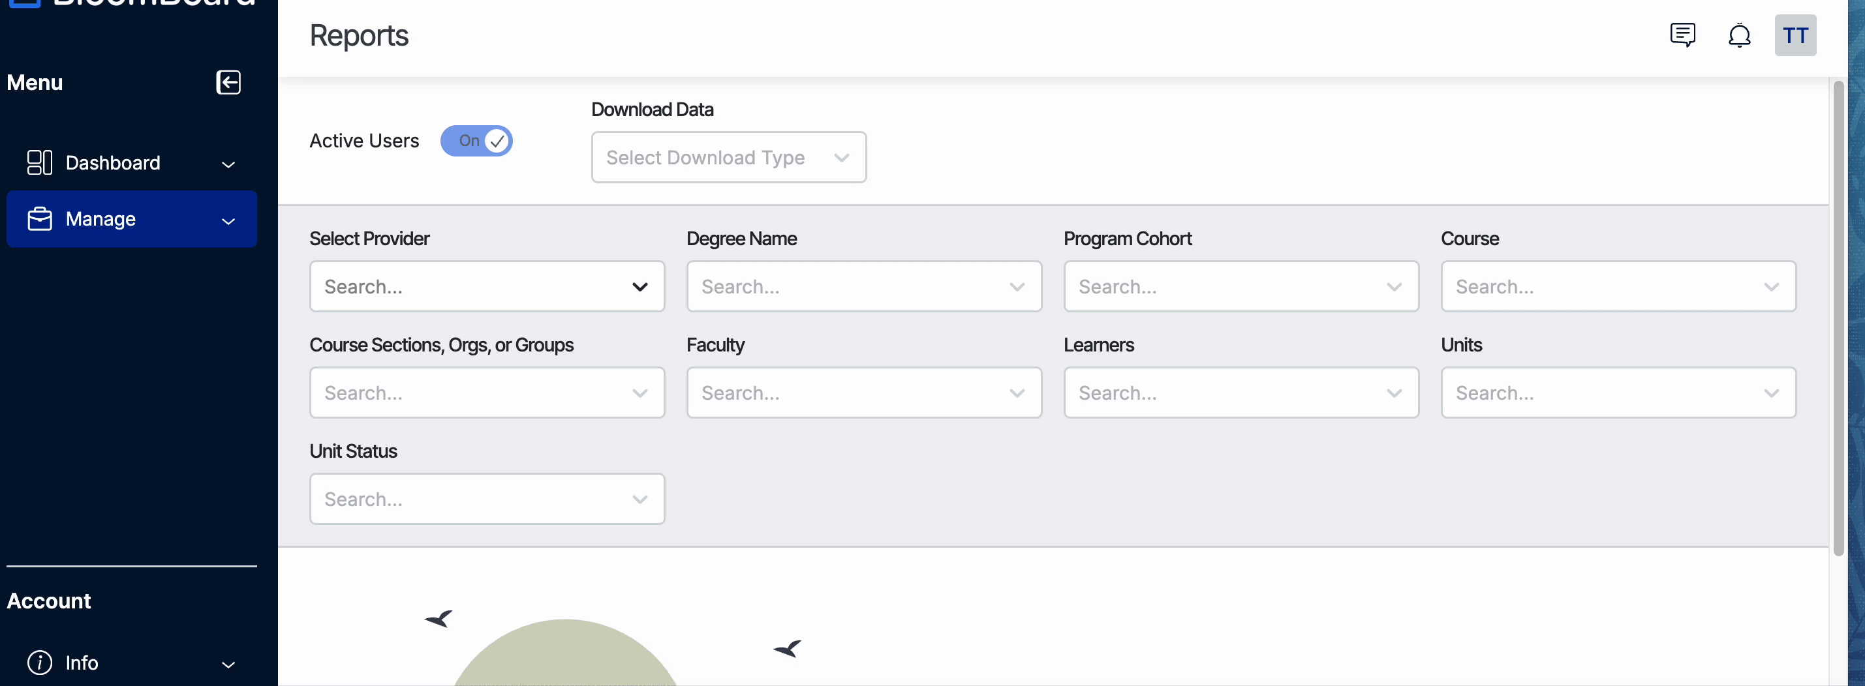Viewport: 1865px width, 686px height.
Task: Open the TT user avatar
Action: (1795, 35)
